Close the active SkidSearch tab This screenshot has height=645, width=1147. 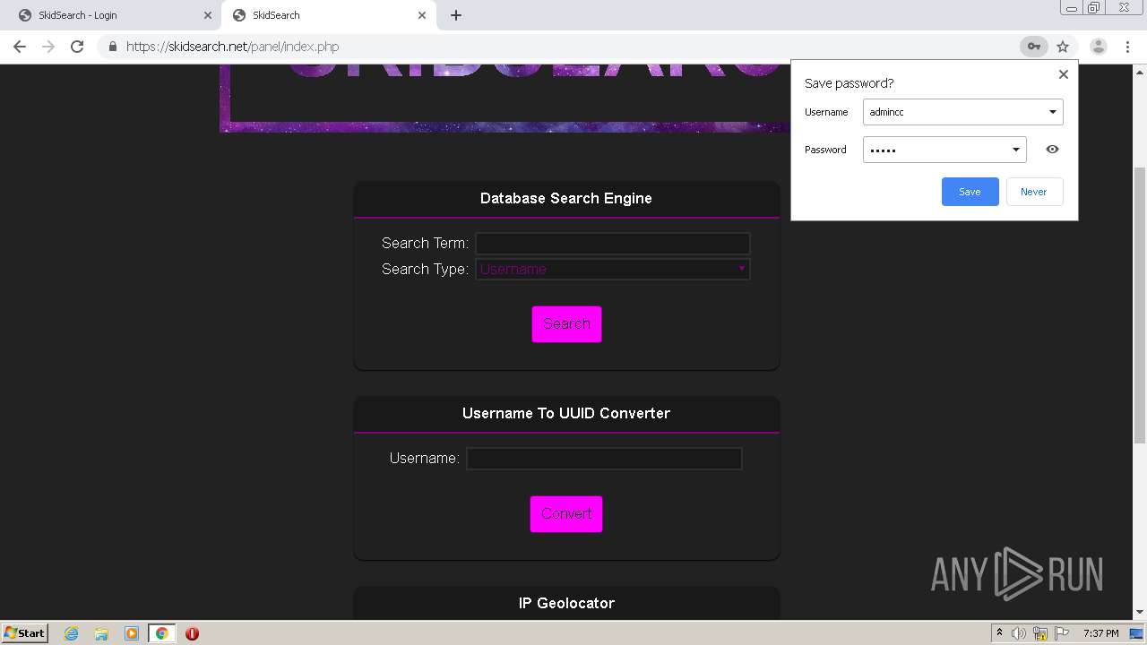(422, 15)
